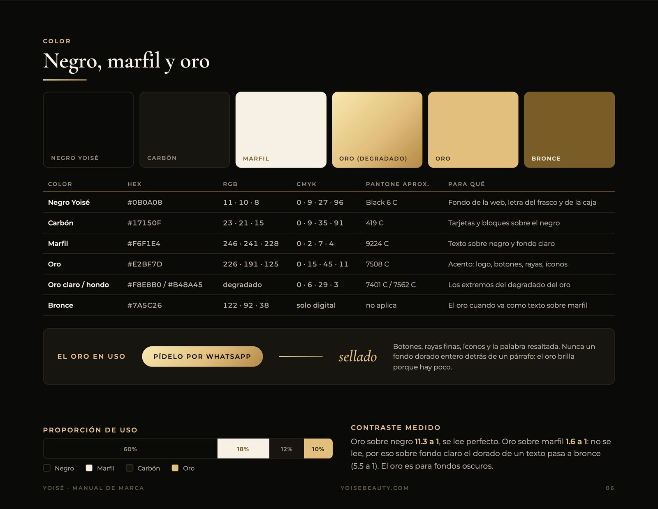Click page number 06 in footer

point(610,488)
